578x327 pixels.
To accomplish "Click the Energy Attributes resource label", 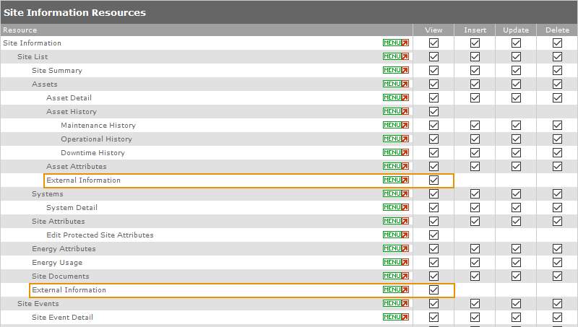I will coord(64,249).
